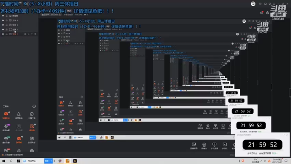Toggle visibility of the selected 文本 1 source

3,34
